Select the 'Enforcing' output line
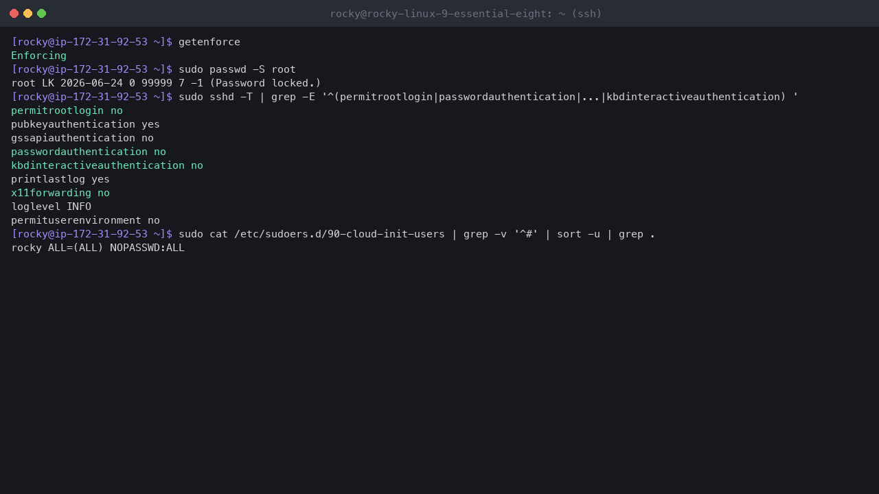The image size is (879, 494). [x=39, y=56]
